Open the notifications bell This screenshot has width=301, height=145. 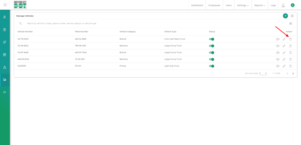(283, 5)
